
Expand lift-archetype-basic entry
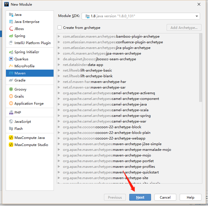click(59, 70)
